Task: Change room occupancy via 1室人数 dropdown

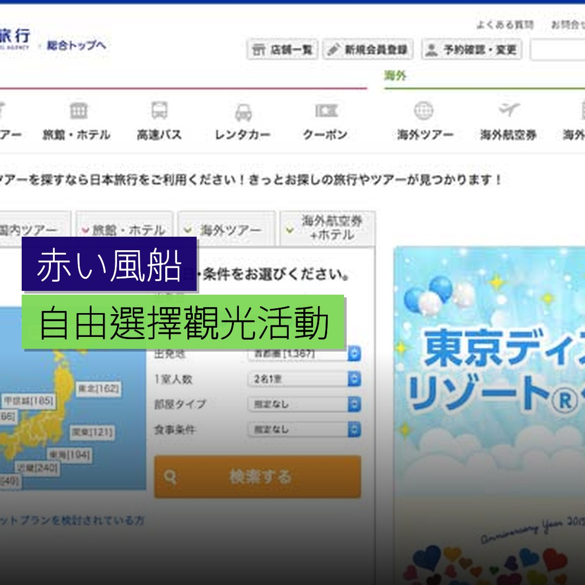Action: 303,379
